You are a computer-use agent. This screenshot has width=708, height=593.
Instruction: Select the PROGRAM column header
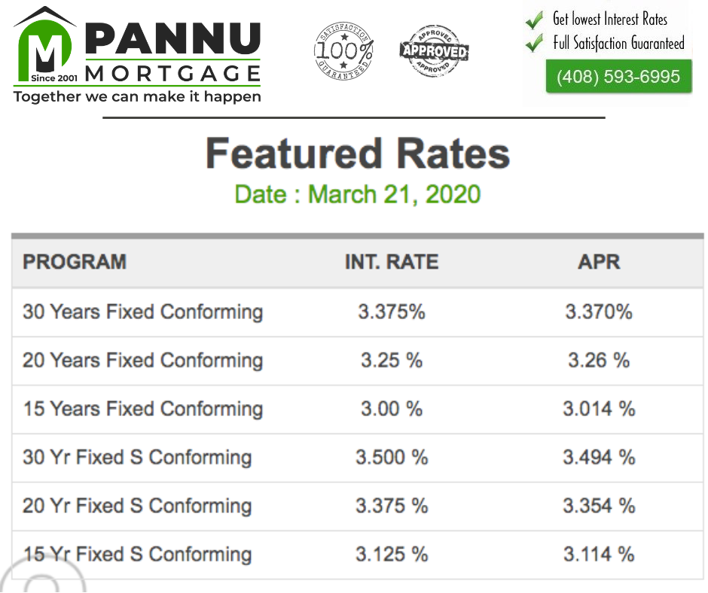[x=75, y=262]
